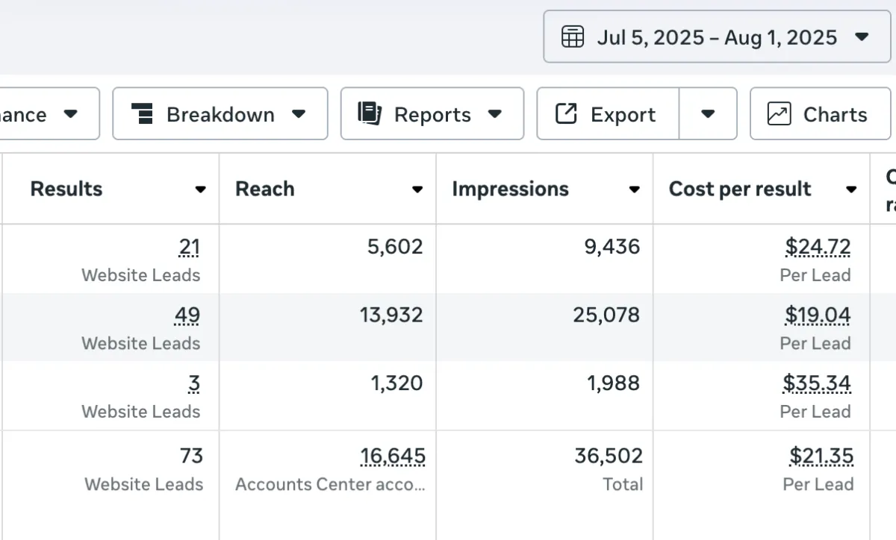Click the "Total" label under 36,502
Viewport: 896px width, 540px height.
pyautogui.click(x=623, y=484)
